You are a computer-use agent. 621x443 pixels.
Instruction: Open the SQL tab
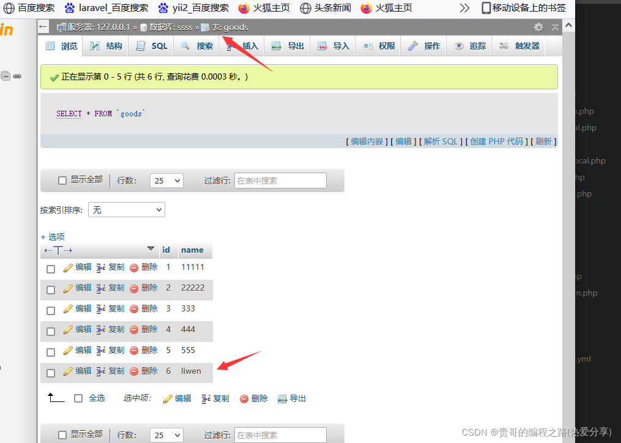151,46
